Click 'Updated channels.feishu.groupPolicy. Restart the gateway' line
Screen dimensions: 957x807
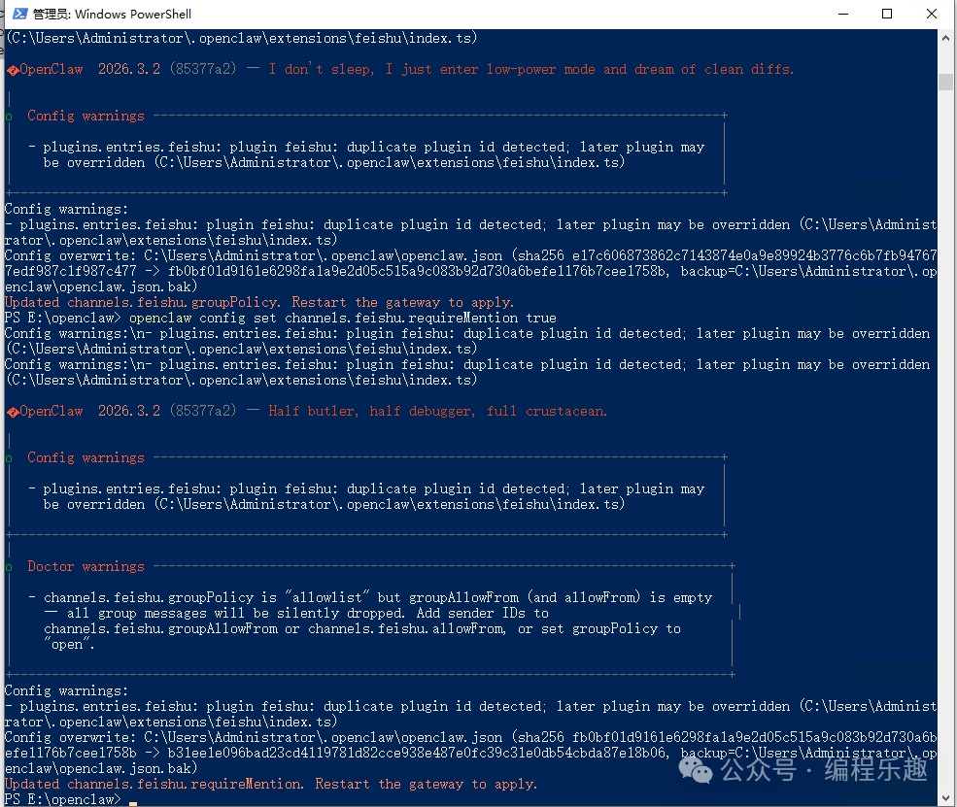click(x=259, y=302)
